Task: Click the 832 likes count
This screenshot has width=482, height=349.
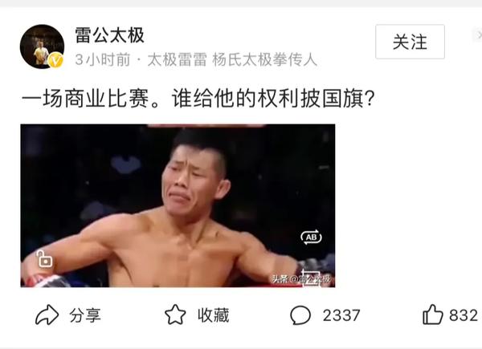Action: pyautogui.click(x=464, y=315)
